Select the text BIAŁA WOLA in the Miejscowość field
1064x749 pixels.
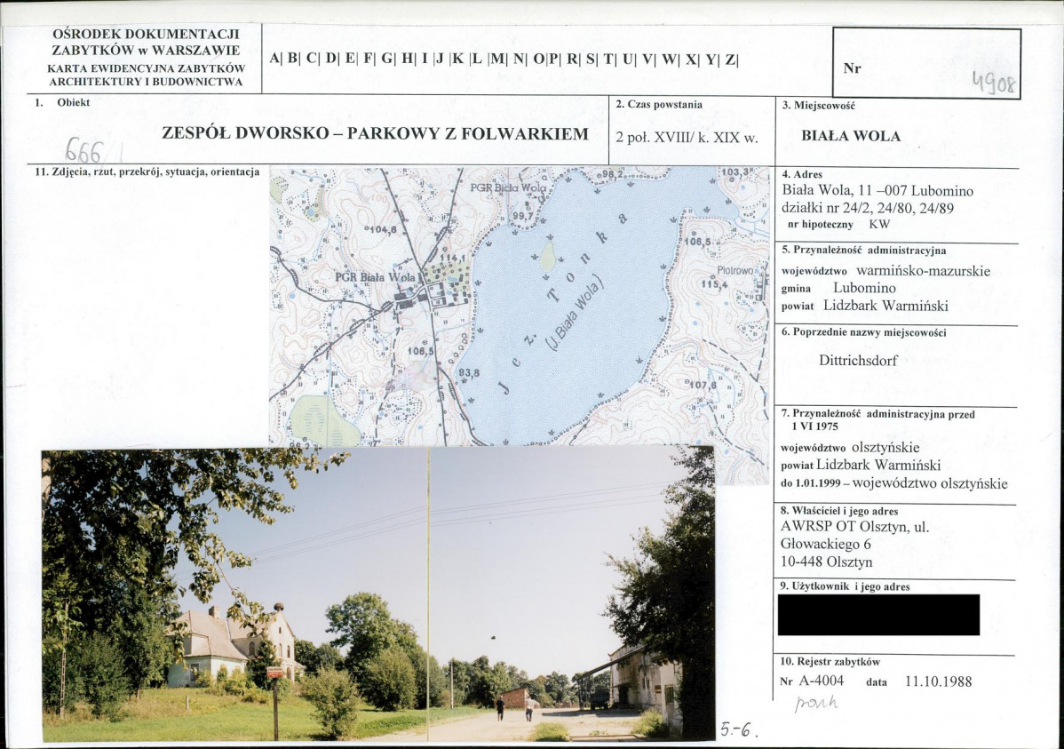tap(851, 136)
